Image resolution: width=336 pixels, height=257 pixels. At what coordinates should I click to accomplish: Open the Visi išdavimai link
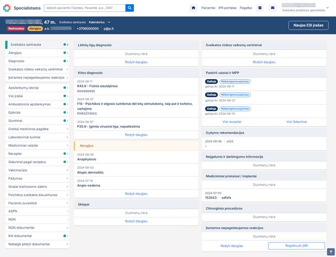[296, 122]
